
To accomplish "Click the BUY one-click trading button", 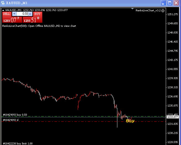I will click(38, 14).
